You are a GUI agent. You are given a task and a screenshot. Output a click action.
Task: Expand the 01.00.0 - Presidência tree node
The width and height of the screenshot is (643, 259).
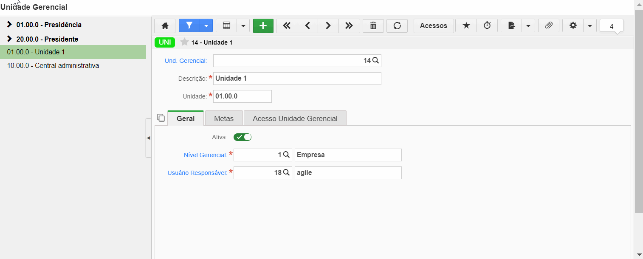(x=9, y=25)
